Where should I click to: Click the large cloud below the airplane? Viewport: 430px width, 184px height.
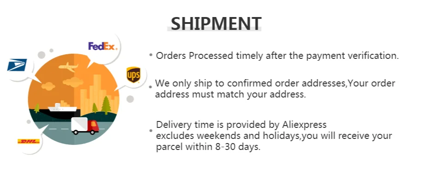click(x=73, y=82)
